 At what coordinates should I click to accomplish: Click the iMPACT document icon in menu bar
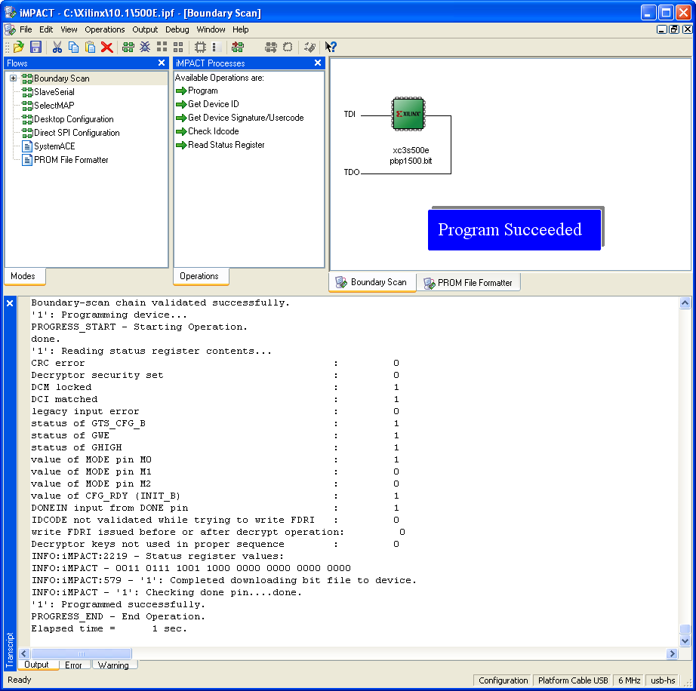[10, 29]
